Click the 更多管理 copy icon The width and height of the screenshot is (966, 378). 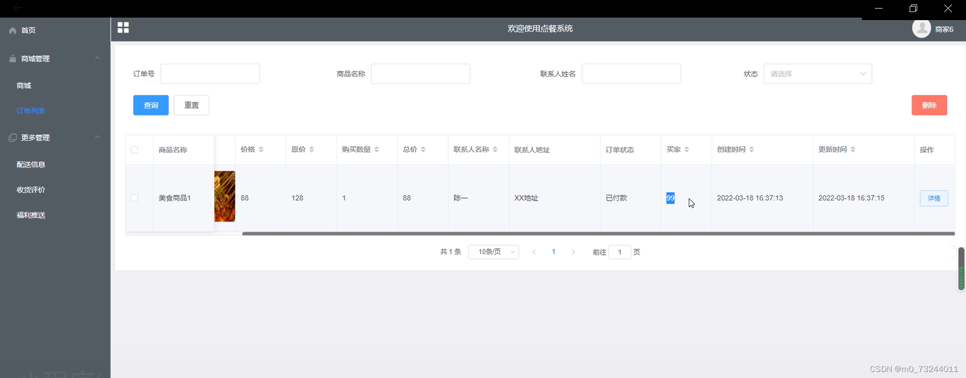pos(13,138)
